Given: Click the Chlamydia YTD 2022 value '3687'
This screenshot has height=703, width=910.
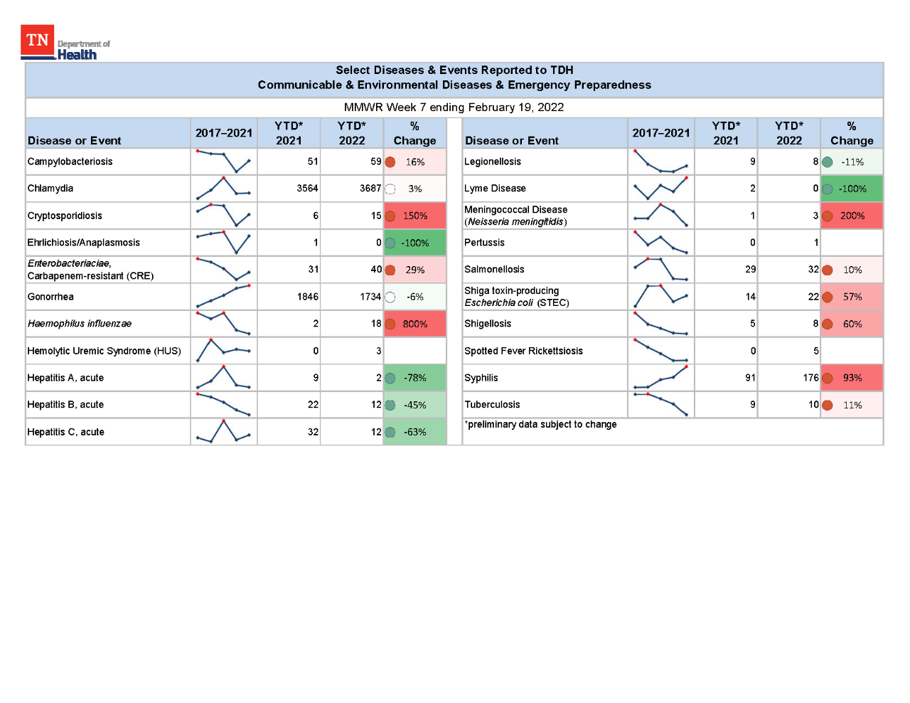Looking at the screenshot, I should coord(370,189).
